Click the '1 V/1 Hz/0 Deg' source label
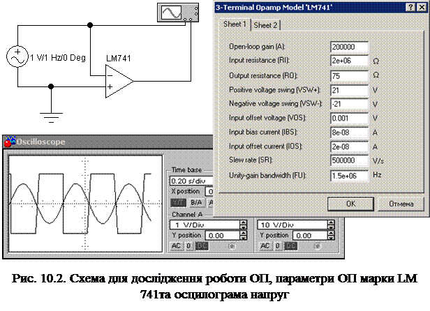The width and height of the screenshot is (430, 311). (58, 58)
